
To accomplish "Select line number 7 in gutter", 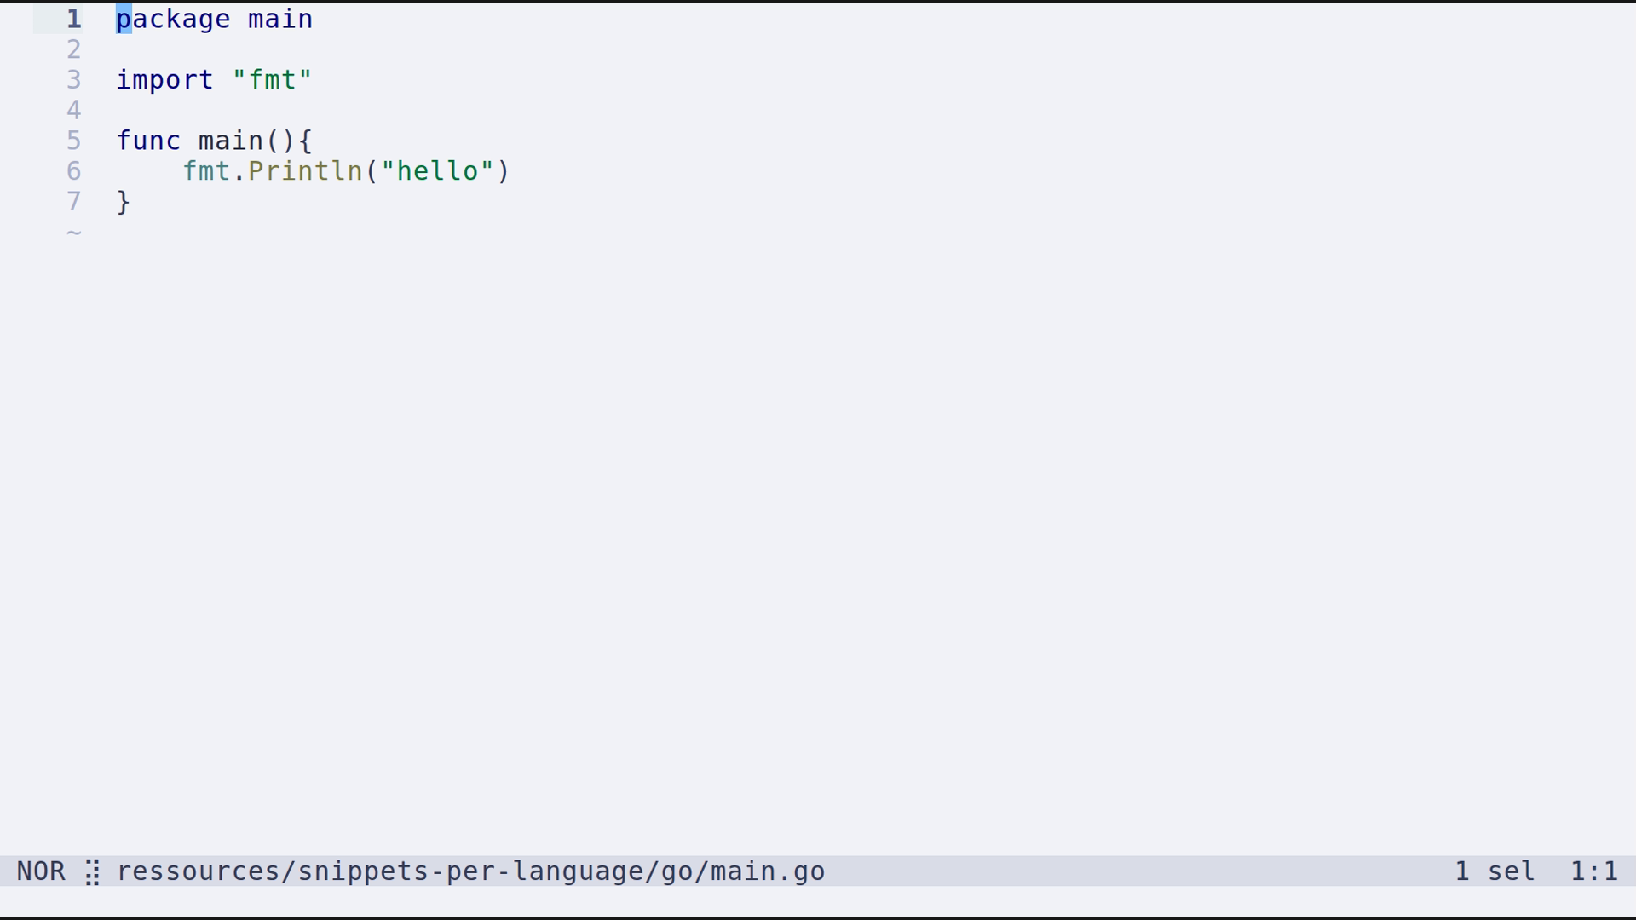I will tap(74, 202).
